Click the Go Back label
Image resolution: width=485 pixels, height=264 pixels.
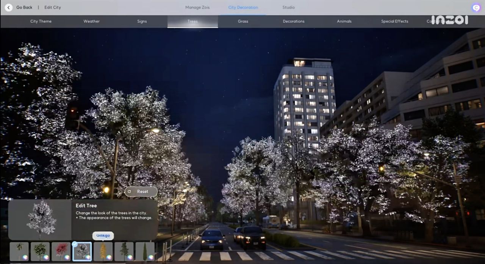[24, 7]
